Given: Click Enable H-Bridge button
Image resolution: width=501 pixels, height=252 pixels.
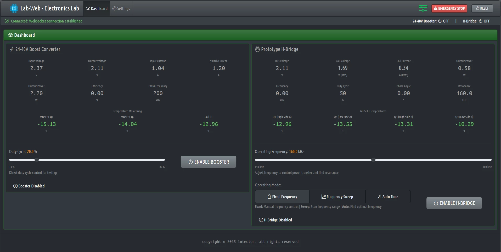Looking at the screenshot, I should [x=454, y=203].
